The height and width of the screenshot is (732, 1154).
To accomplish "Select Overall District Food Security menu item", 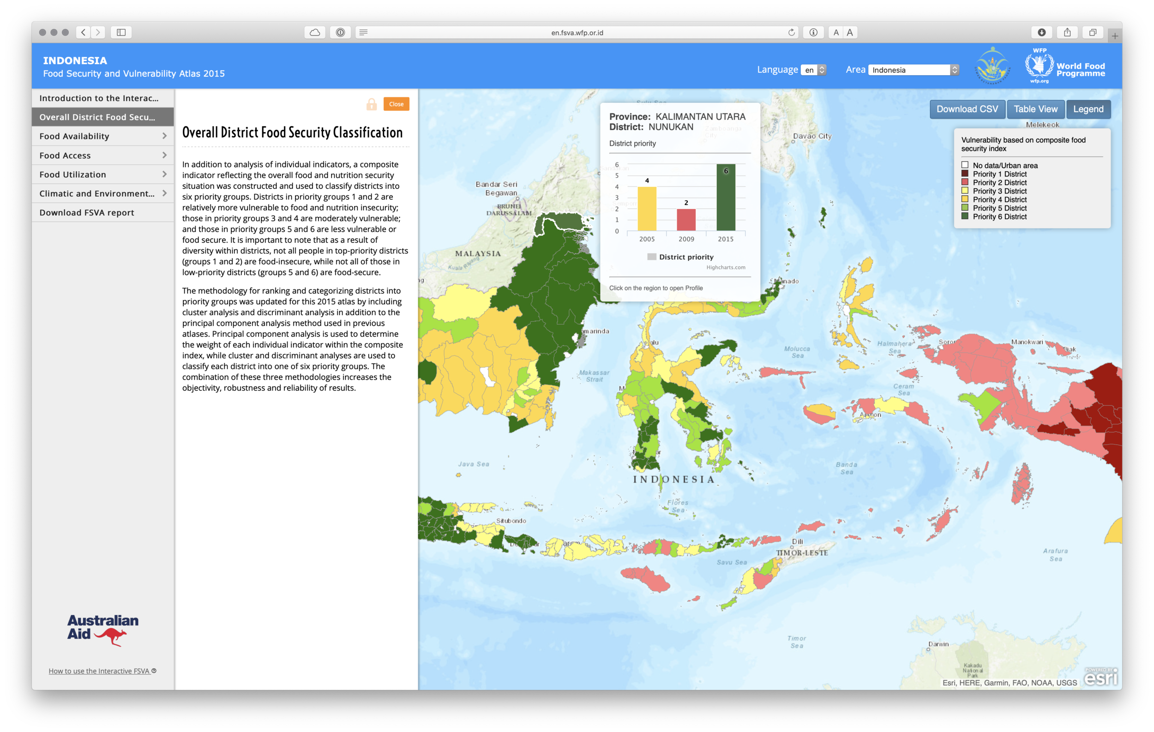I will [102, 117].
